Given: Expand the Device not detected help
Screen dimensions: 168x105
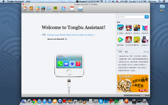Looking at the screenshot, I should coord(66,39).
